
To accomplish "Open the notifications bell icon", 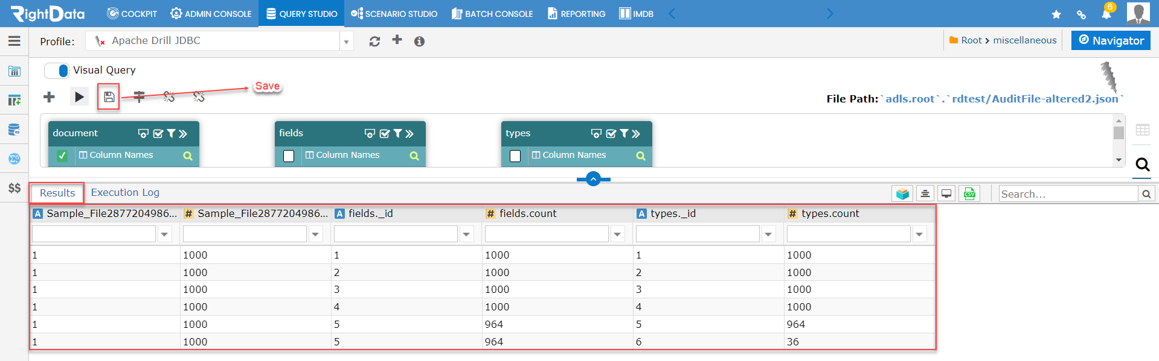I will tap(1106, 14).
